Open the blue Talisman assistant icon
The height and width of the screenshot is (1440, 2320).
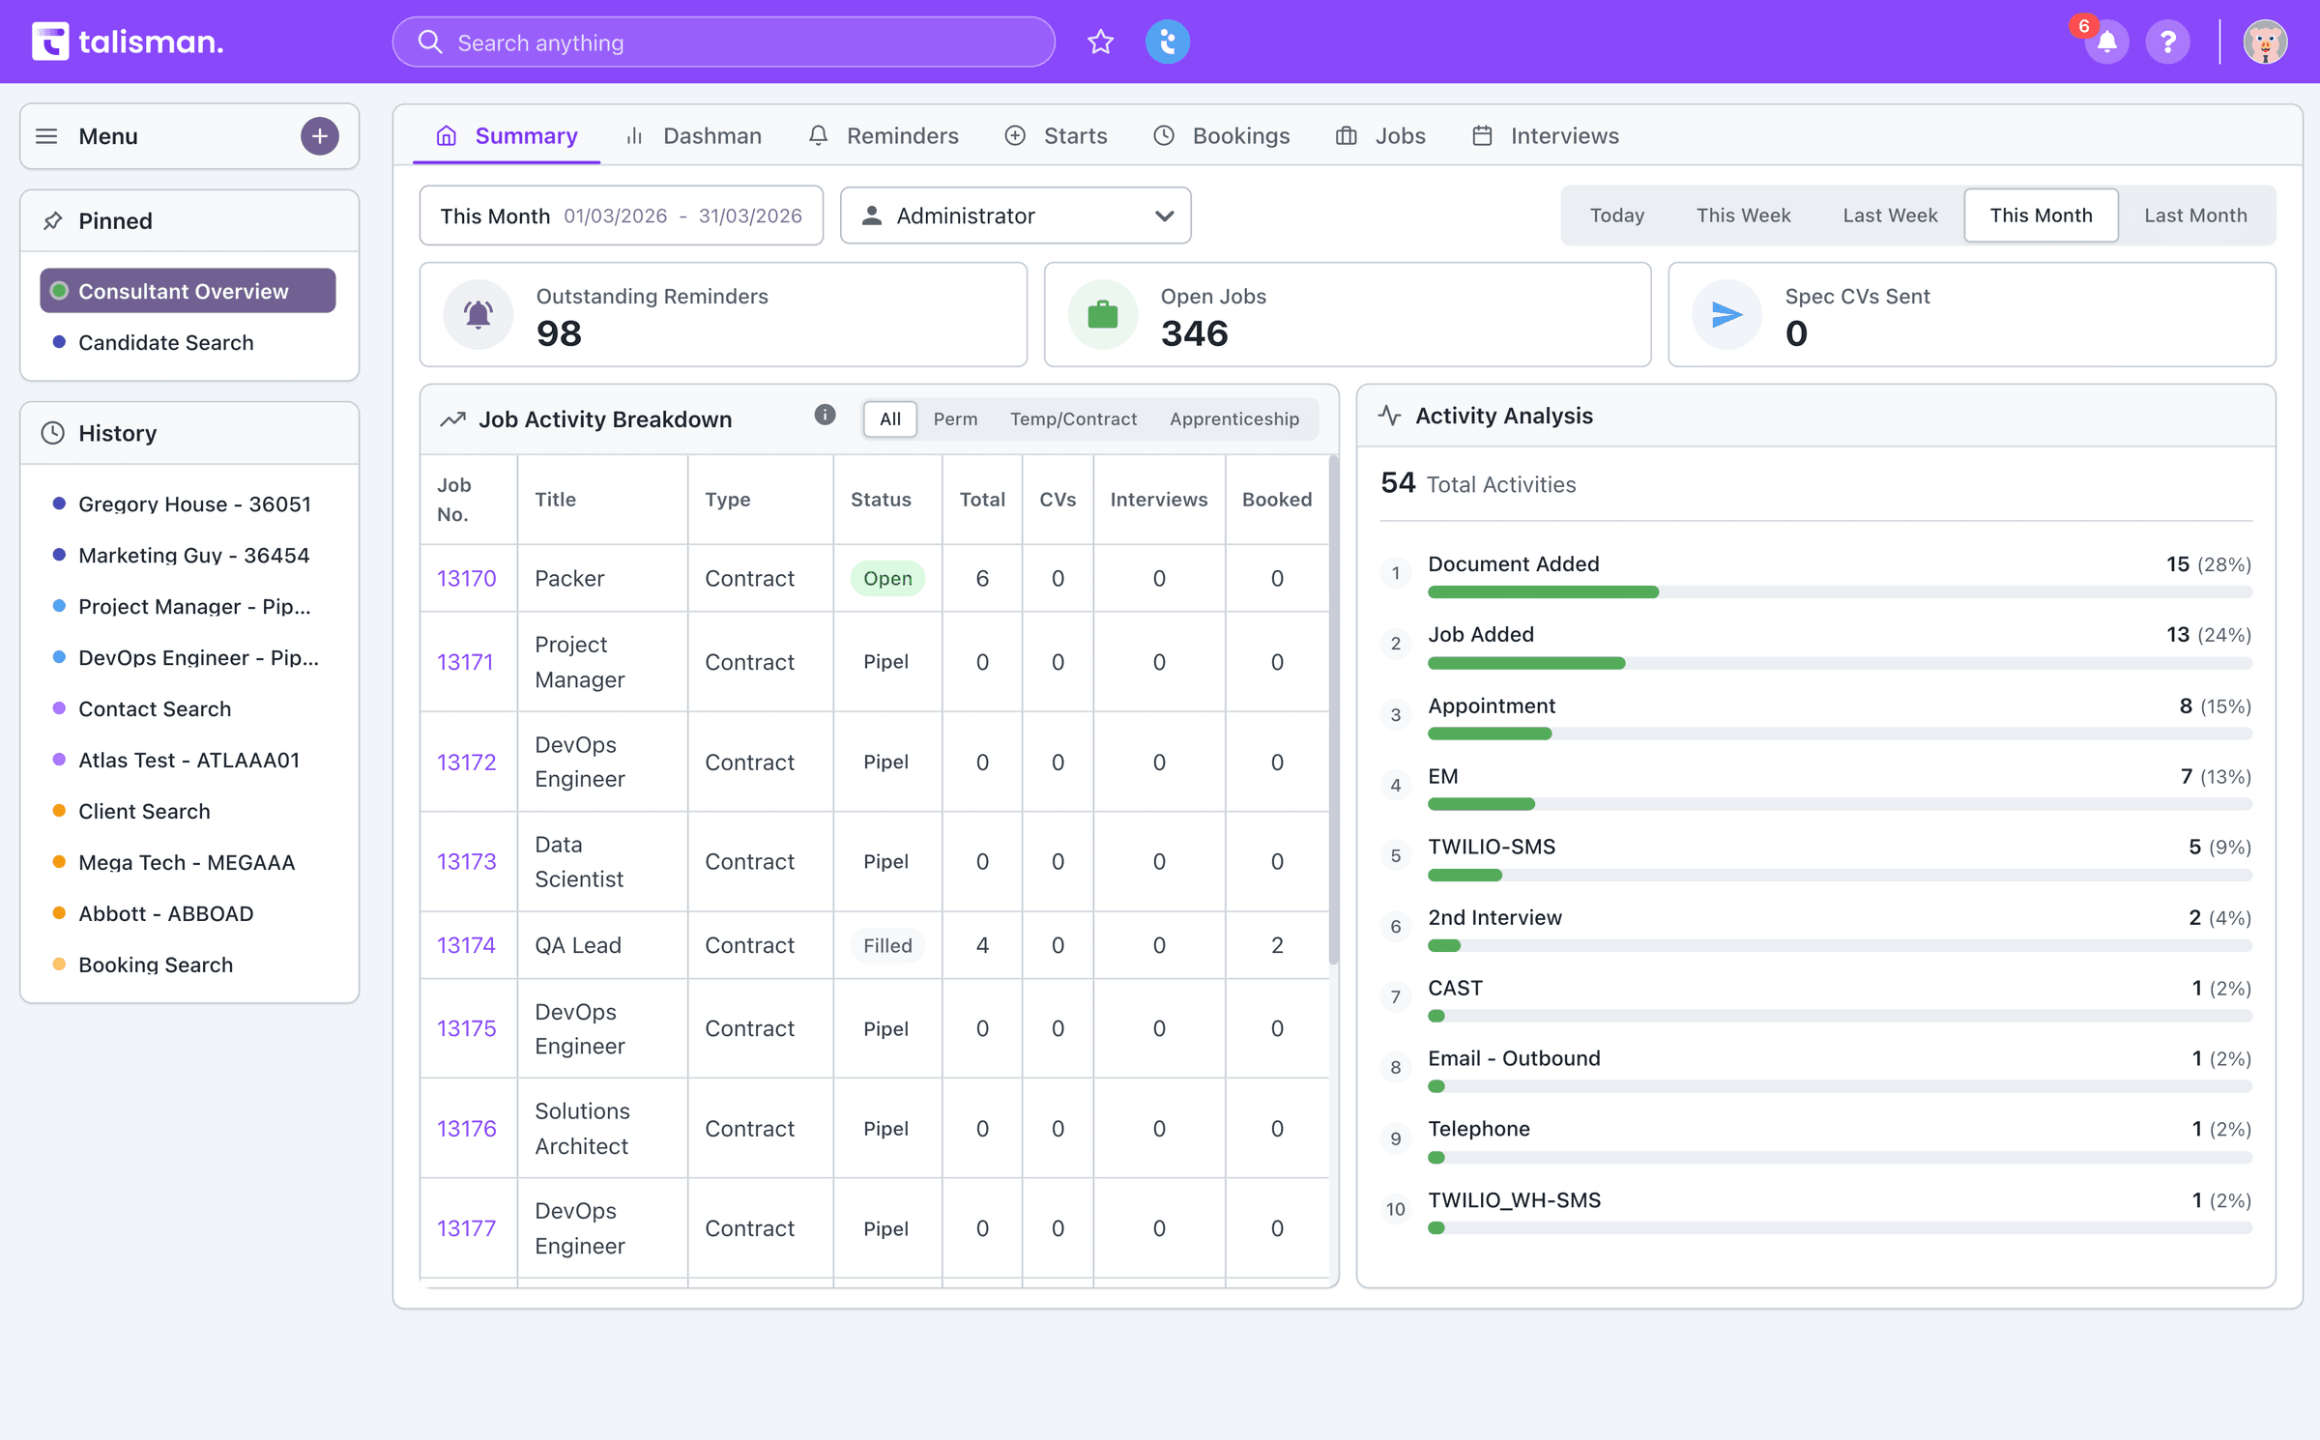pos(1168,42)
